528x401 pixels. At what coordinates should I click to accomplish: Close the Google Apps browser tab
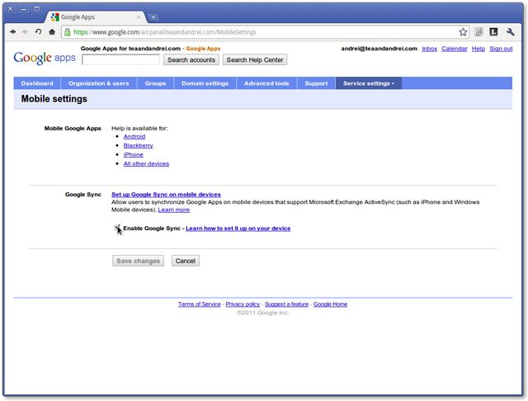(x=139, y=17)
